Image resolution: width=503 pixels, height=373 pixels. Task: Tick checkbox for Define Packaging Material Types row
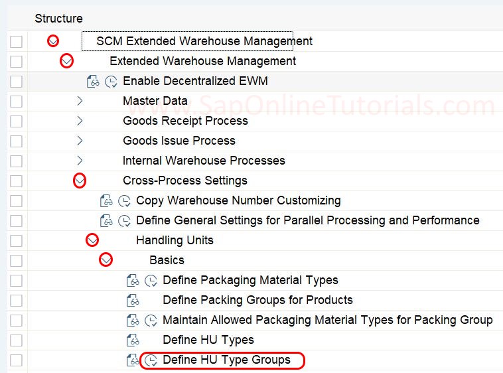[x=16, y=281]
